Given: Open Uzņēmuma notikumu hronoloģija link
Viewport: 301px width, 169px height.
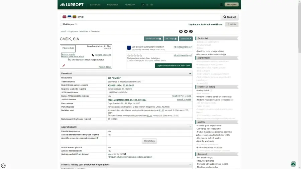Looking at the screenshot, I should click(x=211, y=54).
